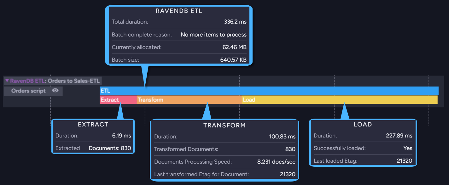Toggle the Orders script eye icon
This screenshot has height=185, width=449.
pos(55,91)
